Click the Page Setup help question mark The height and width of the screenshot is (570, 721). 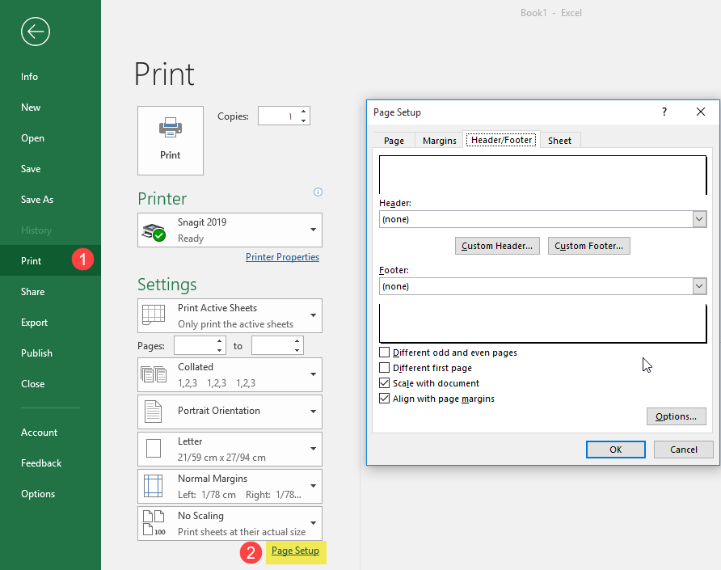tap(664, 112)
